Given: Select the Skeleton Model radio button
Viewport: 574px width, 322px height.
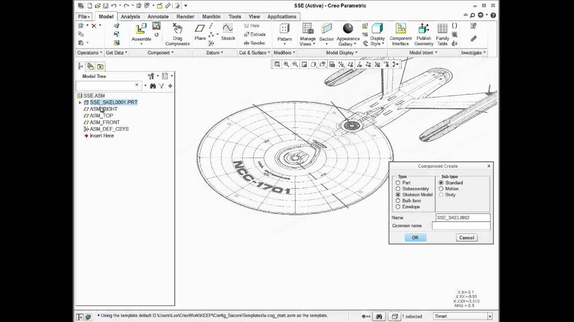Looking at the screenshot, I should pos(398,195).
